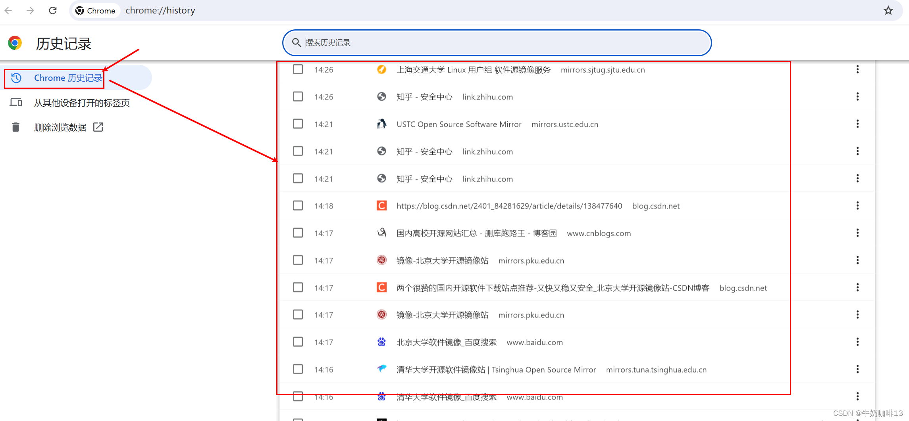Click the clock history icon in sidebar

pos(16,78)
